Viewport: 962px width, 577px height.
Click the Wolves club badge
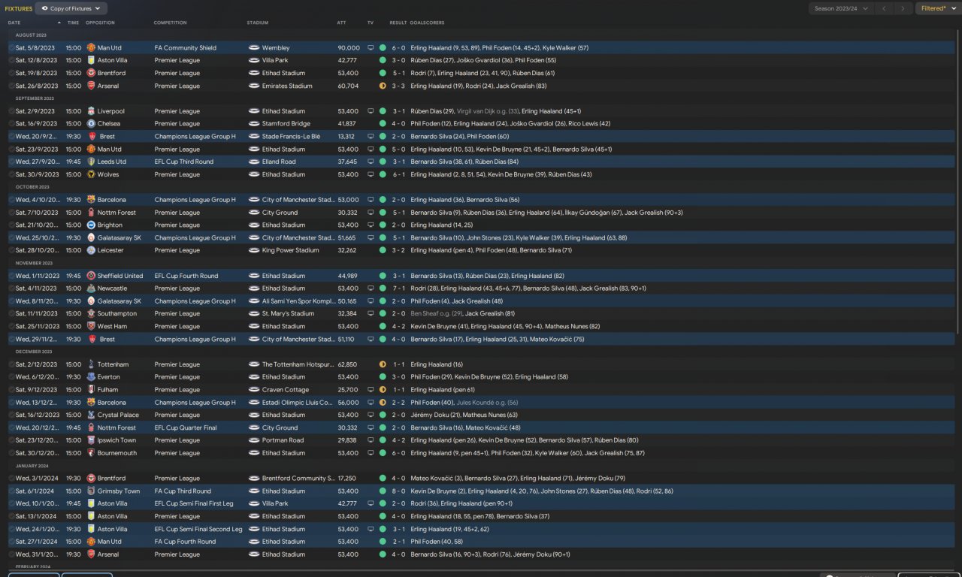coord(91,174)
